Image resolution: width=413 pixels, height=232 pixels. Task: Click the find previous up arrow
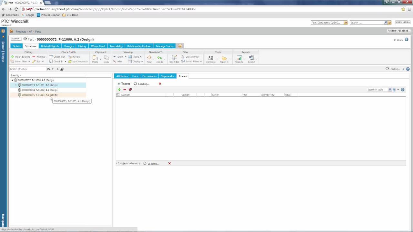pyautogui.click(x=57, y=69)
